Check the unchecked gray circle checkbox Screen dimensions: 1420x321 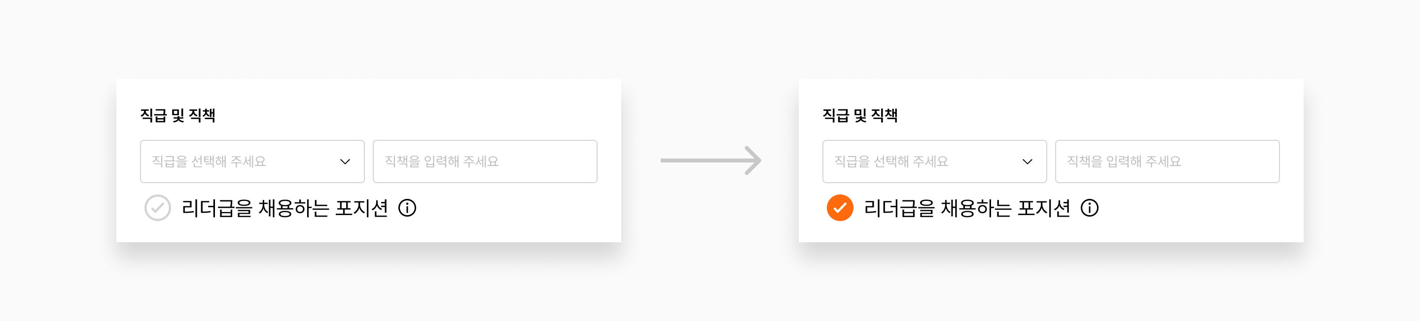click(x=158, y=208)
